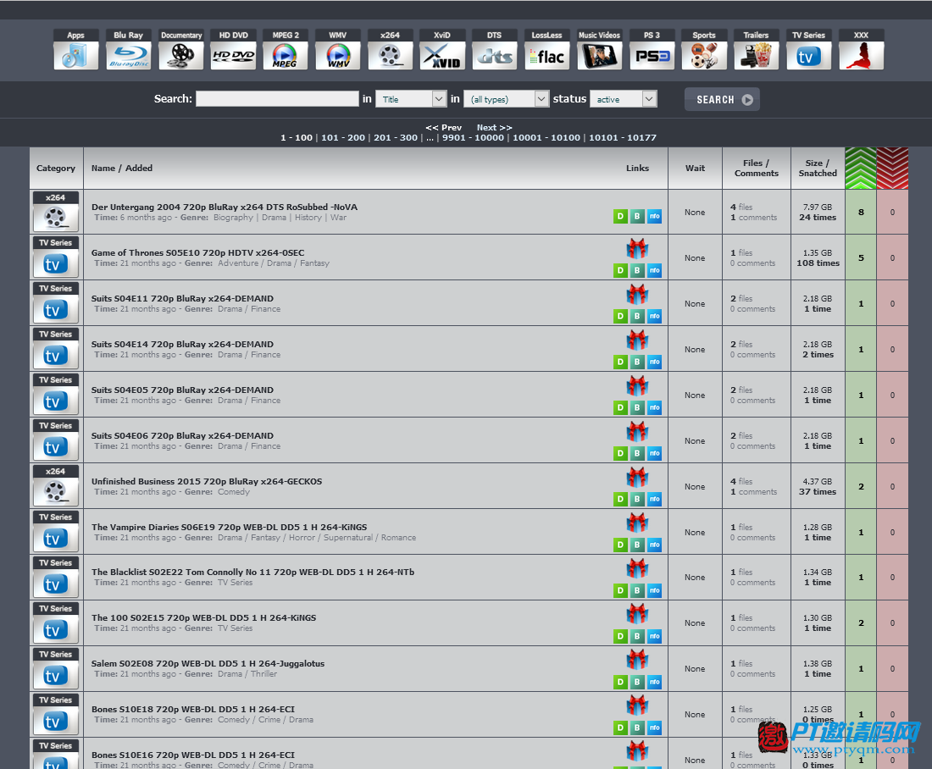
Task: Open the Trailers popcorn icon
Action: coord(756,49)
